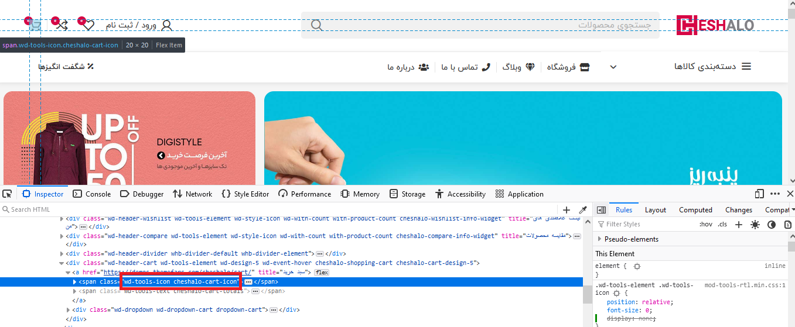Switch to the Console tab
The image size is (795, 327).
[x=92, y=194]
